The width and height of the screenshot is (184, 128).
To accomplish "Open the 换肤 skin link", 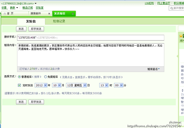I will [x=12, y=8].
